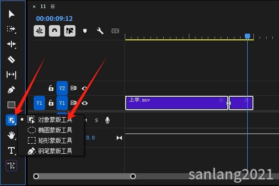279x186 pixels.
Task: Select the 上学.mov clip
Action: pyautogui.click(x=177, y=103)
